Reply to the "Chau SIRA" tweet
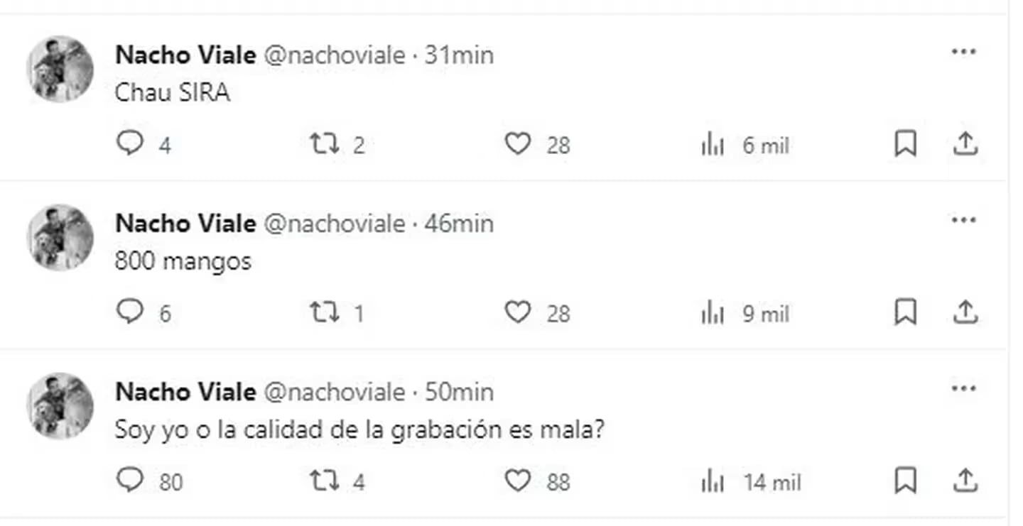The image size is (1023, 526). pyautogui.click(x=131, y=143)
